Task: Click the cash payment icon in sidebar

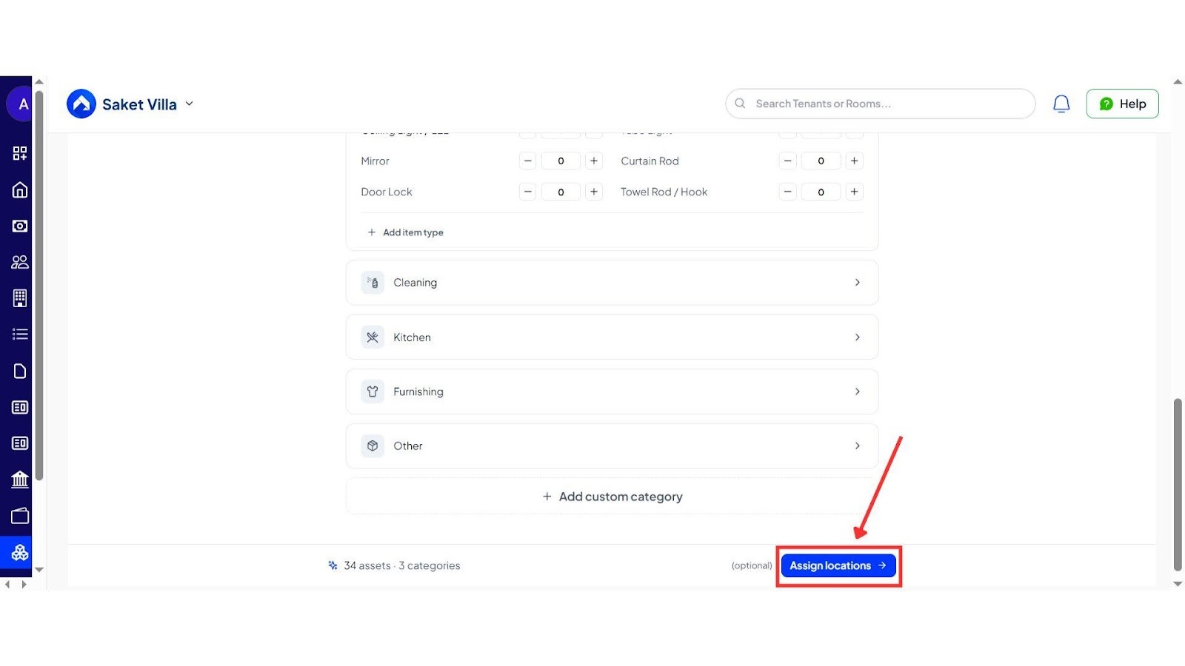Action: (x=20, y=226)
